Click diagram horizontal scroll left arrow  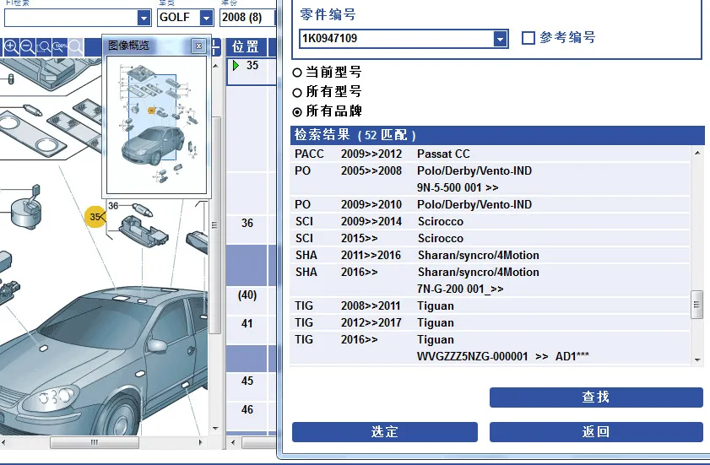(3, 442)
